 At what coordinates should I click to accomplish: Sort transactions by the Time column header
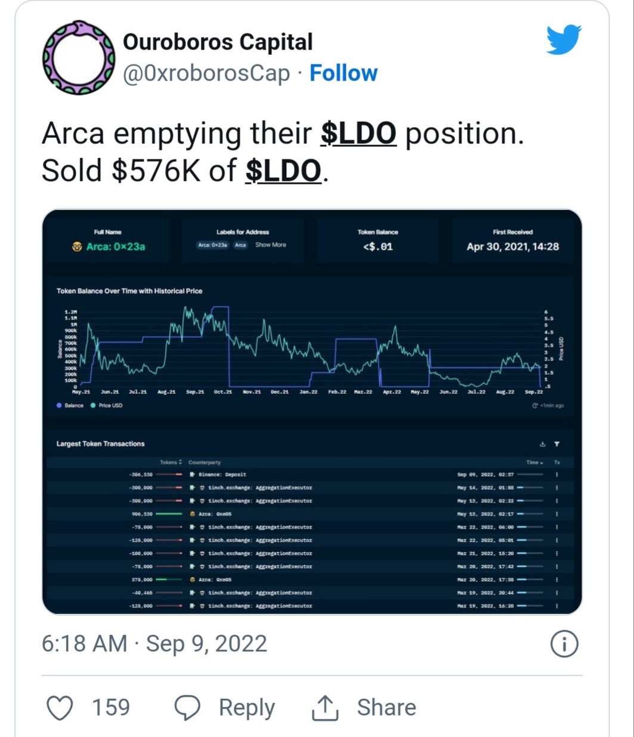click(x=534, y=462)
